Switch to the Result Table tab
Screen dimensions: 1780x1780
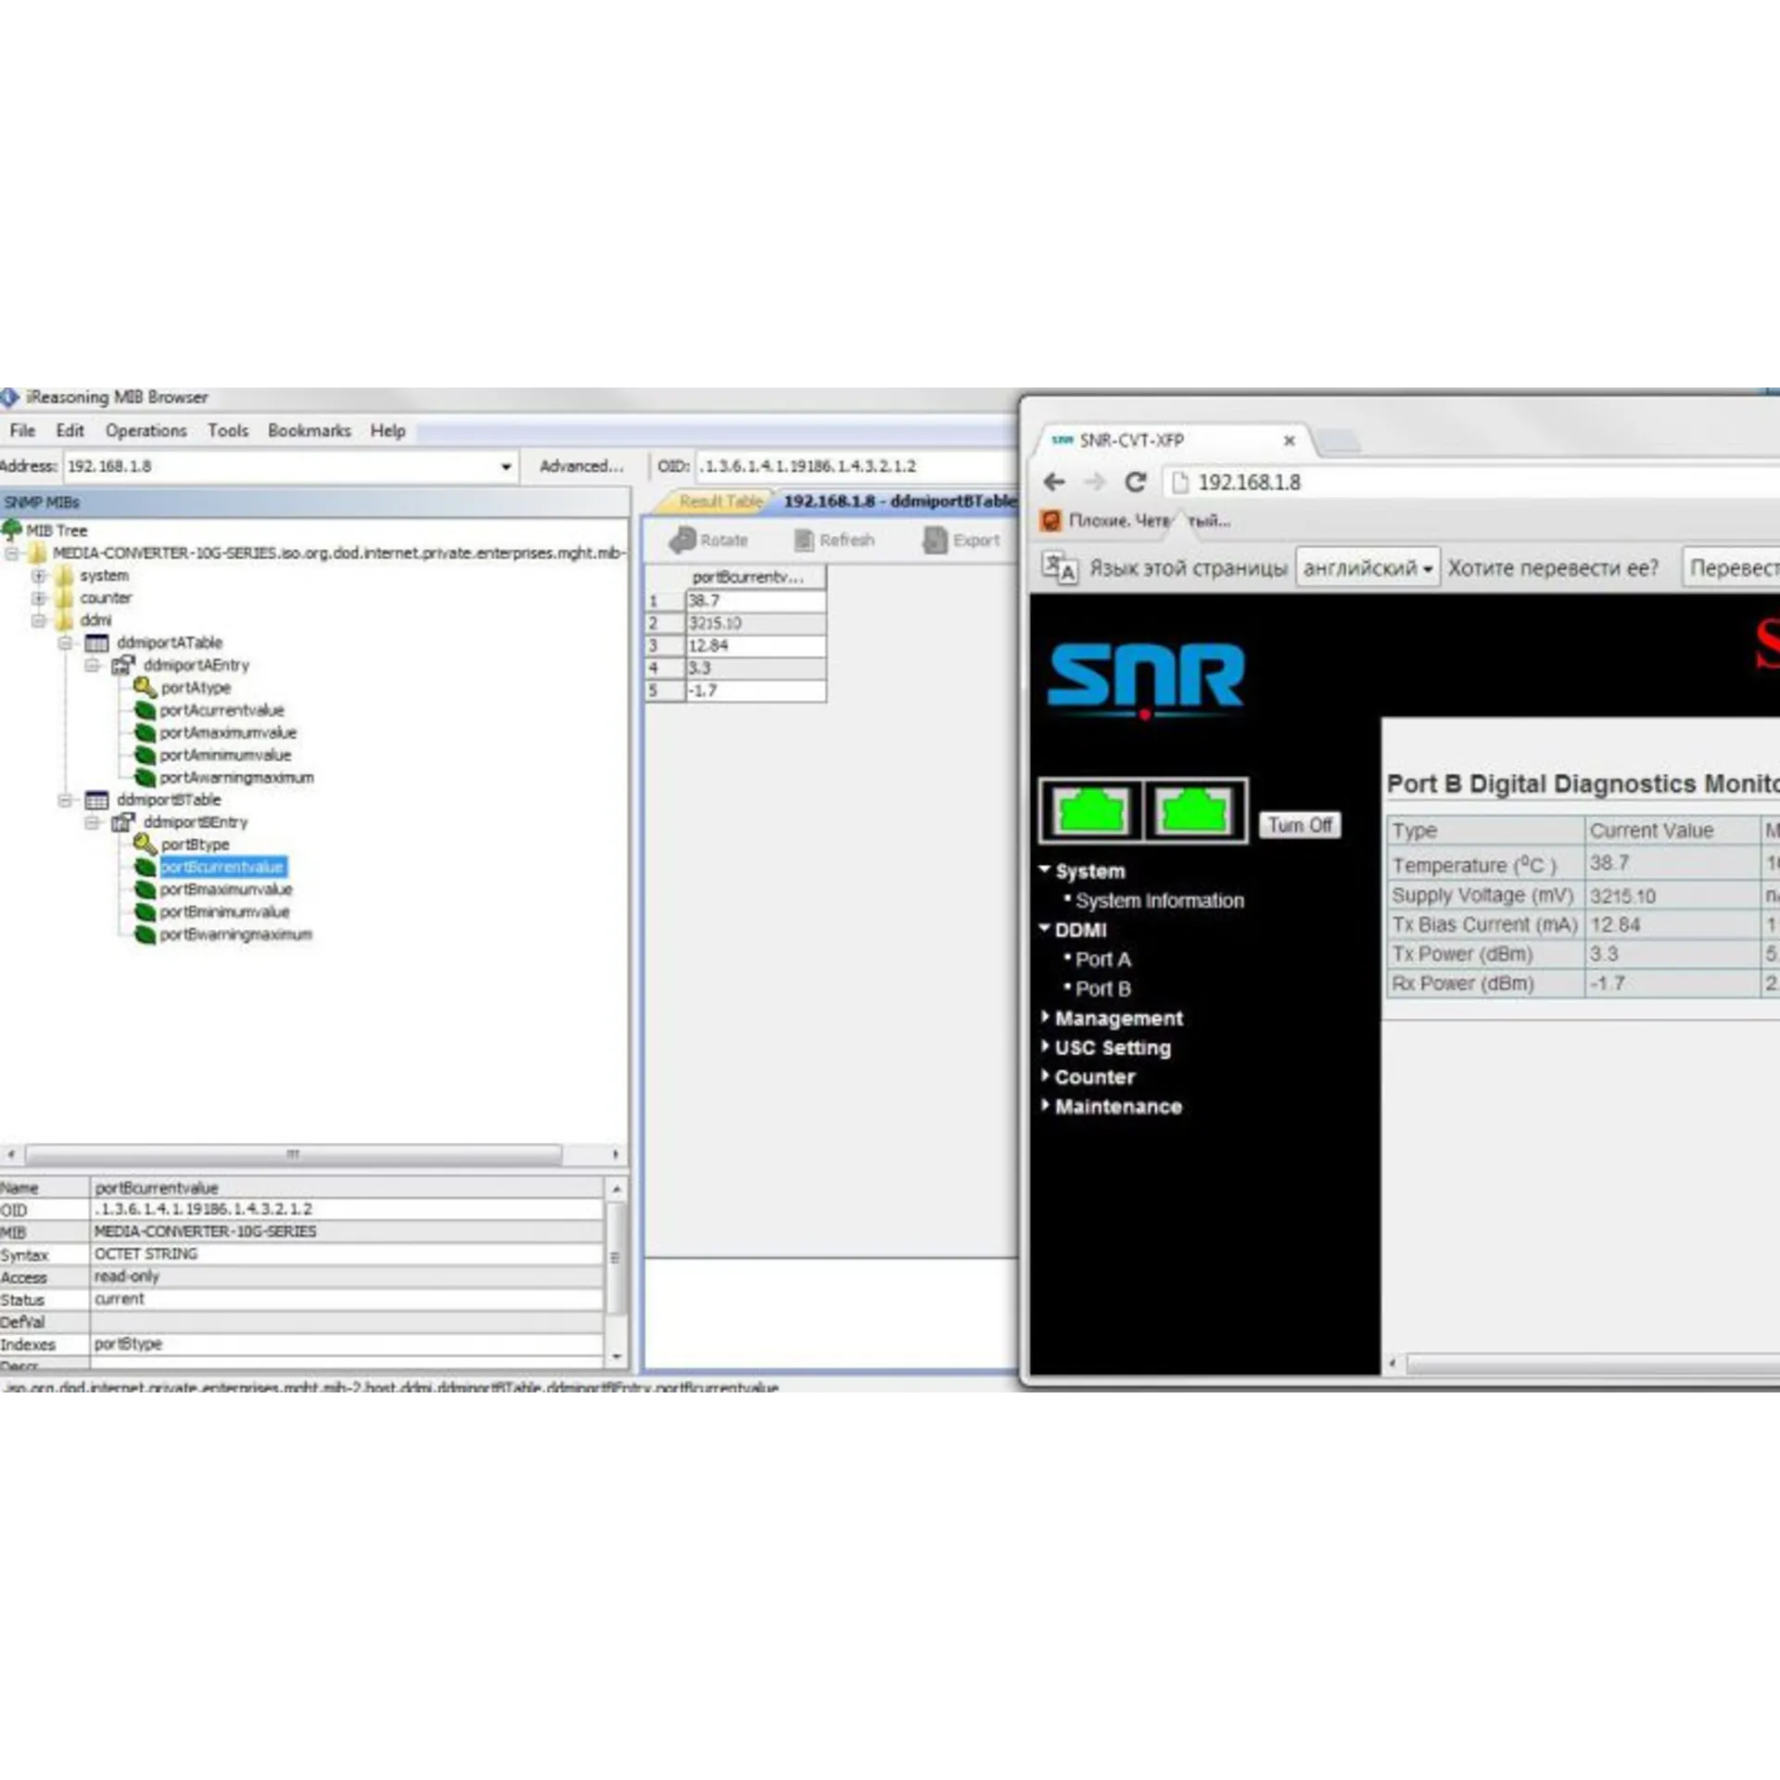[720, 502]
